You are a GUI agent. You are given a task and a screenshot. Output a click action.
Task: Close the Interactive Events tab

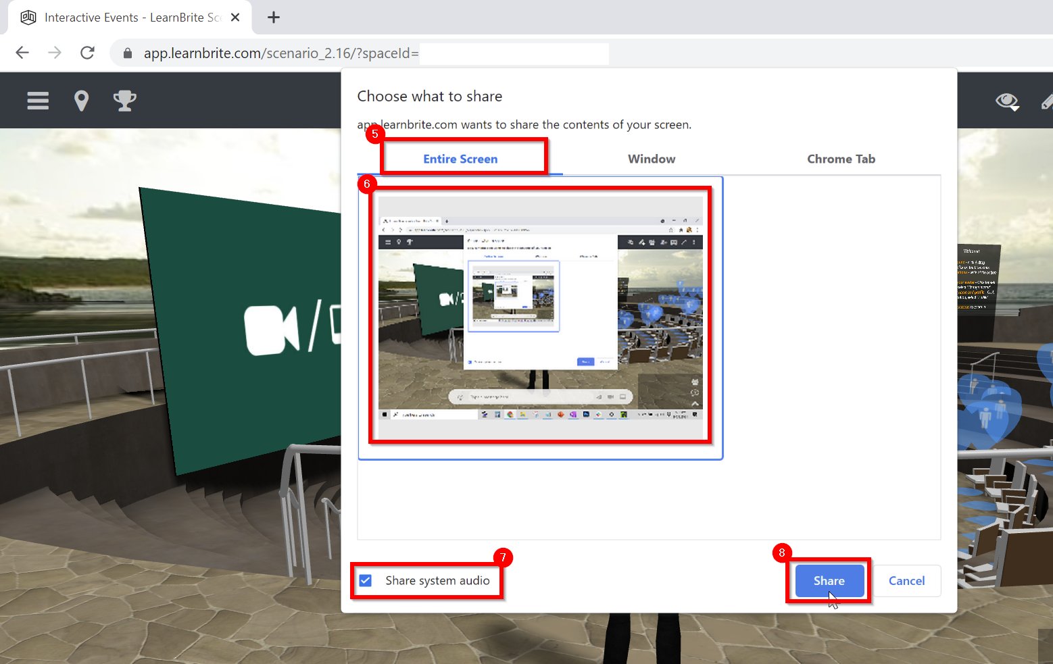click(235, 18)
